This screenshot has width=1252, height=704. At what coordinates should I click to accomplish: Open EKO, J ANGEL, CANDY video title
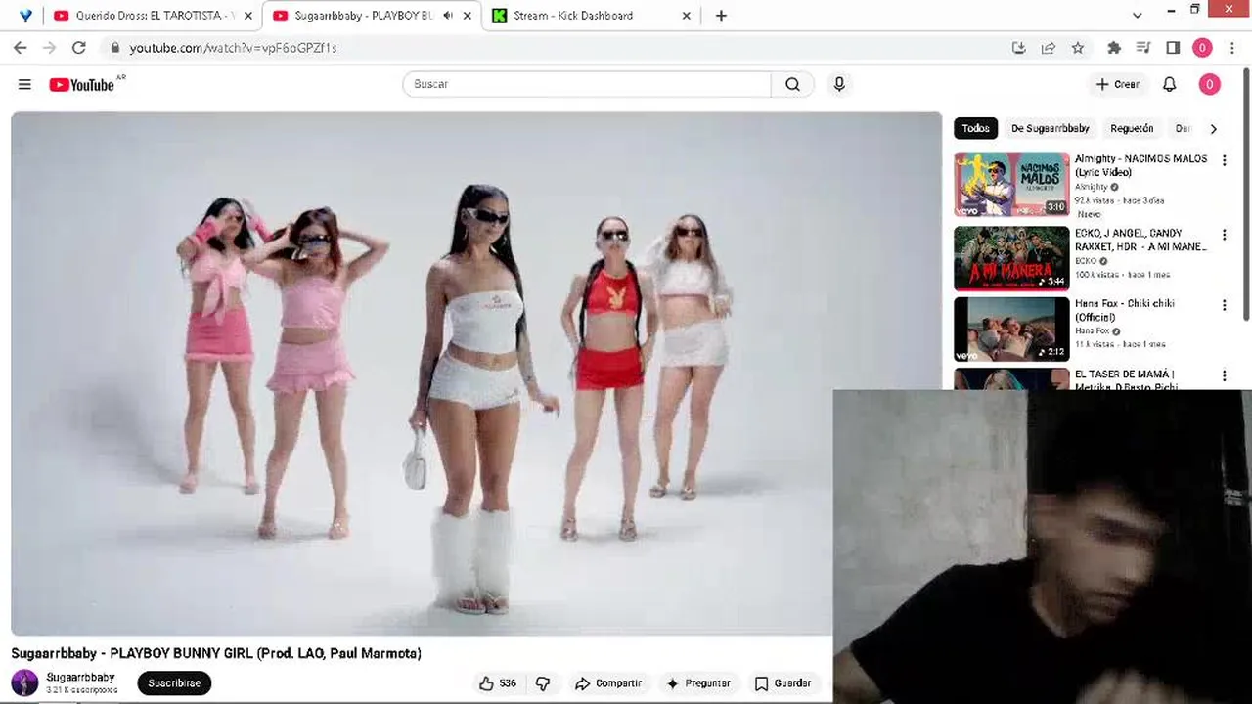click(1140, 240)
